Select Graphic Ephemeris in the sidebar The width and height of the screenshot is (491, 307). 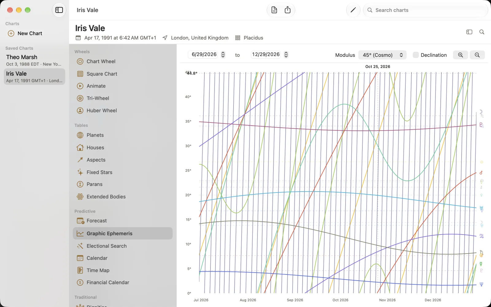pyautogui.click(x=123, y=233)
